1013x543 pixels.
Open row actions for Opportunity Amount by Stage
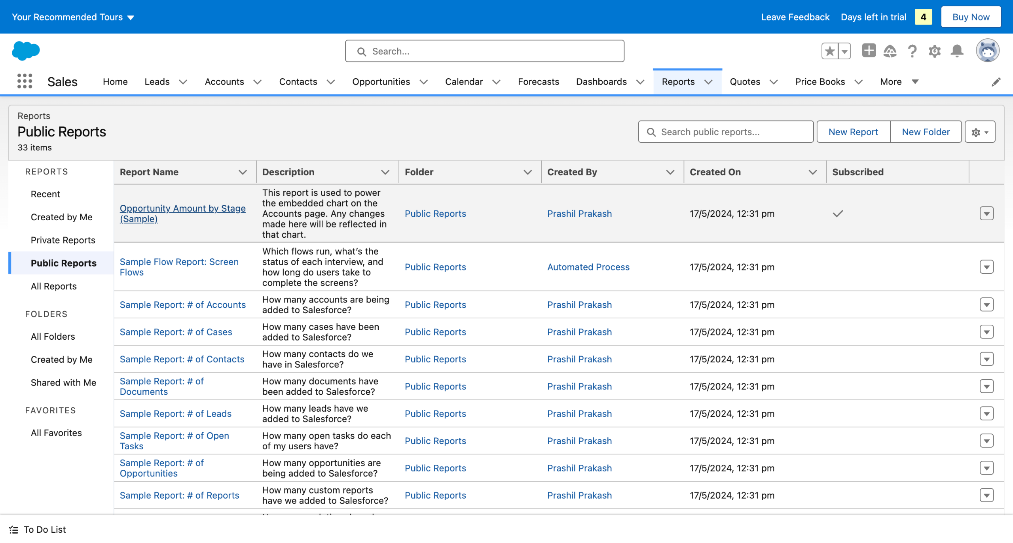point(986,214)
